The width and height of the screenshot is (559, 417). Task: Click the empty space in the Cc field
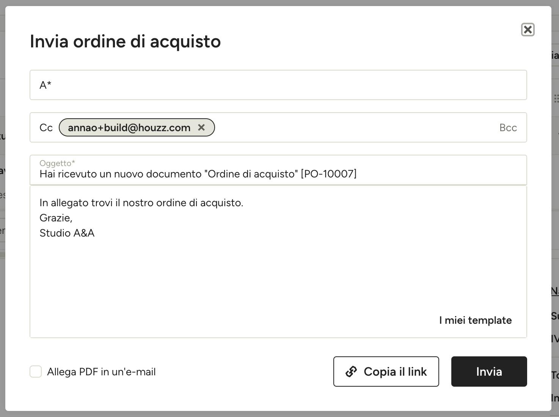(356, 127)
